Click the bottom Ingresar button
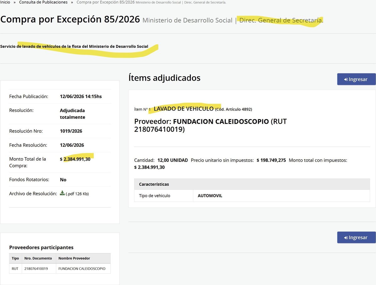The height and width of the screenshot is (285, 376). click(356, 237)
